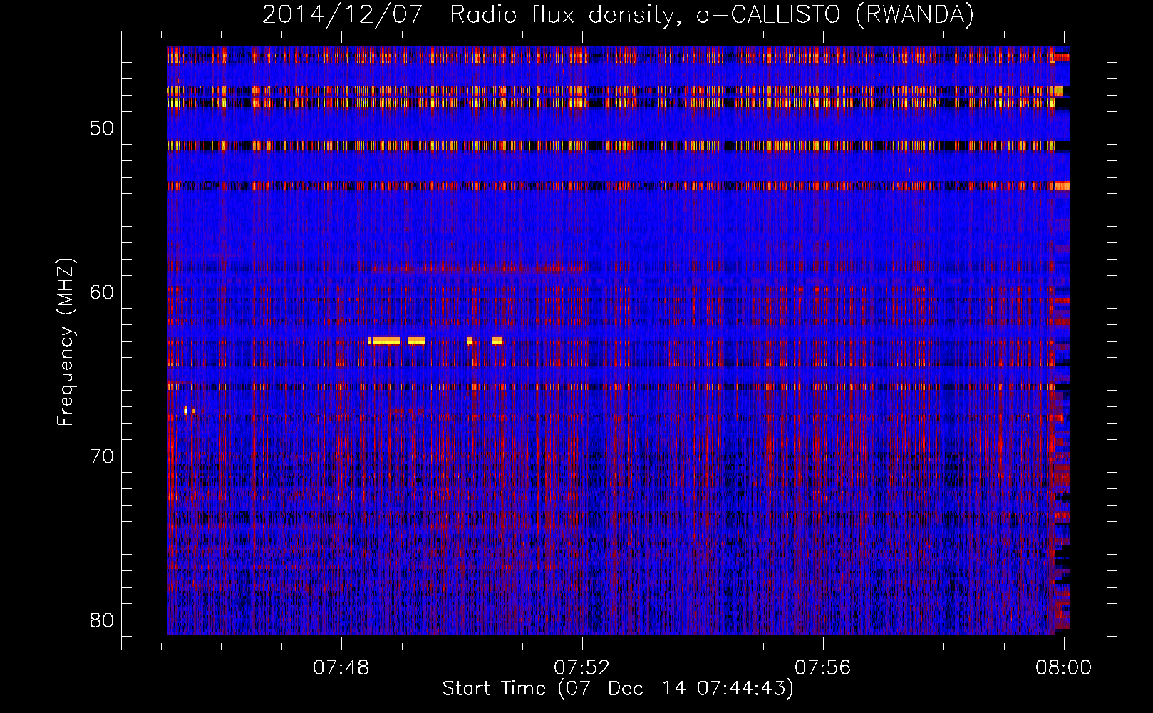The height and width of the screenshot is (713, 1153).
Task: Click the 07:52 time tick label
Action: 582,668
